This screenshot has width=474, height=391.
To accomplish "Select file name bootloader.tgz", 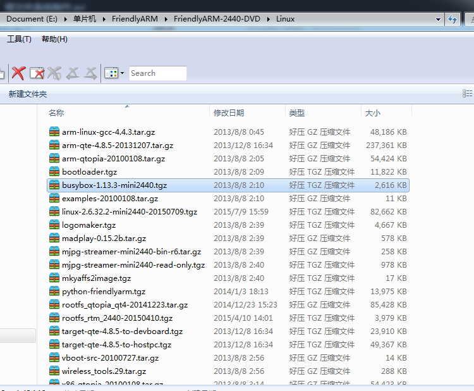I will 89,172.
